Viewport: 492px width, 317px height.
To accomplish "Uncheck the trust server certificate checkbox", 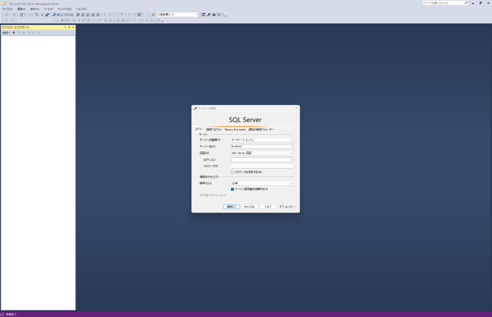I will coord(232,189).
